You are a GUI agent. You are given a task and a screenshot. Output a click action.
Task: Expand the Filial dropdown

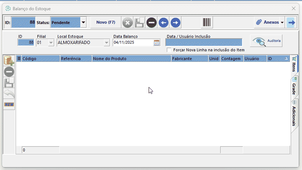pyautogui.click(x=51, y=43)
